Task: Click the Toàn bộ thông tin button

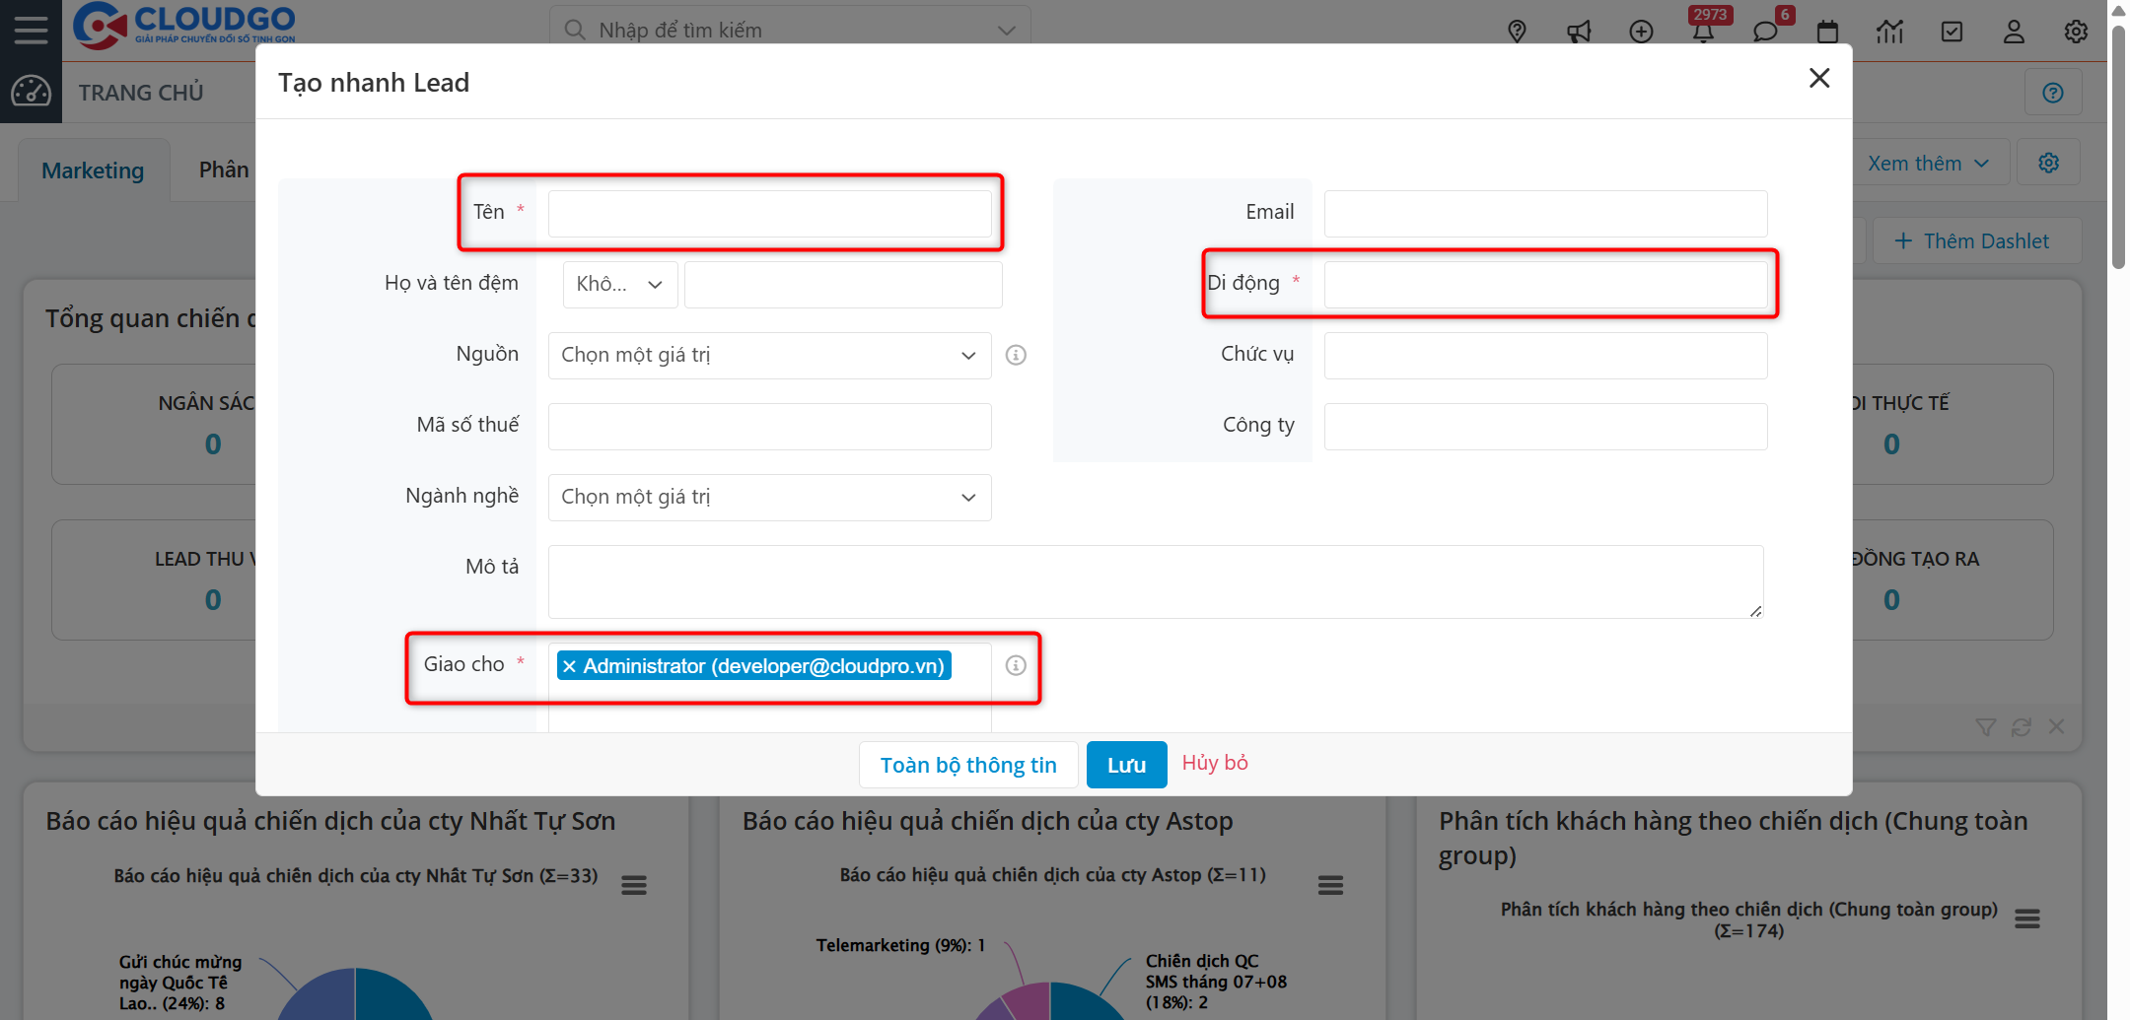Action: click(967, 765)
